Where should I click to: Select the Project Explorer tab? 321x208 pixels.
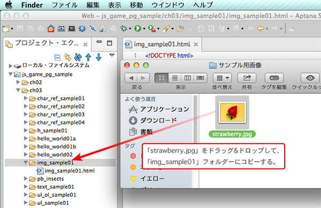point(47,43)
